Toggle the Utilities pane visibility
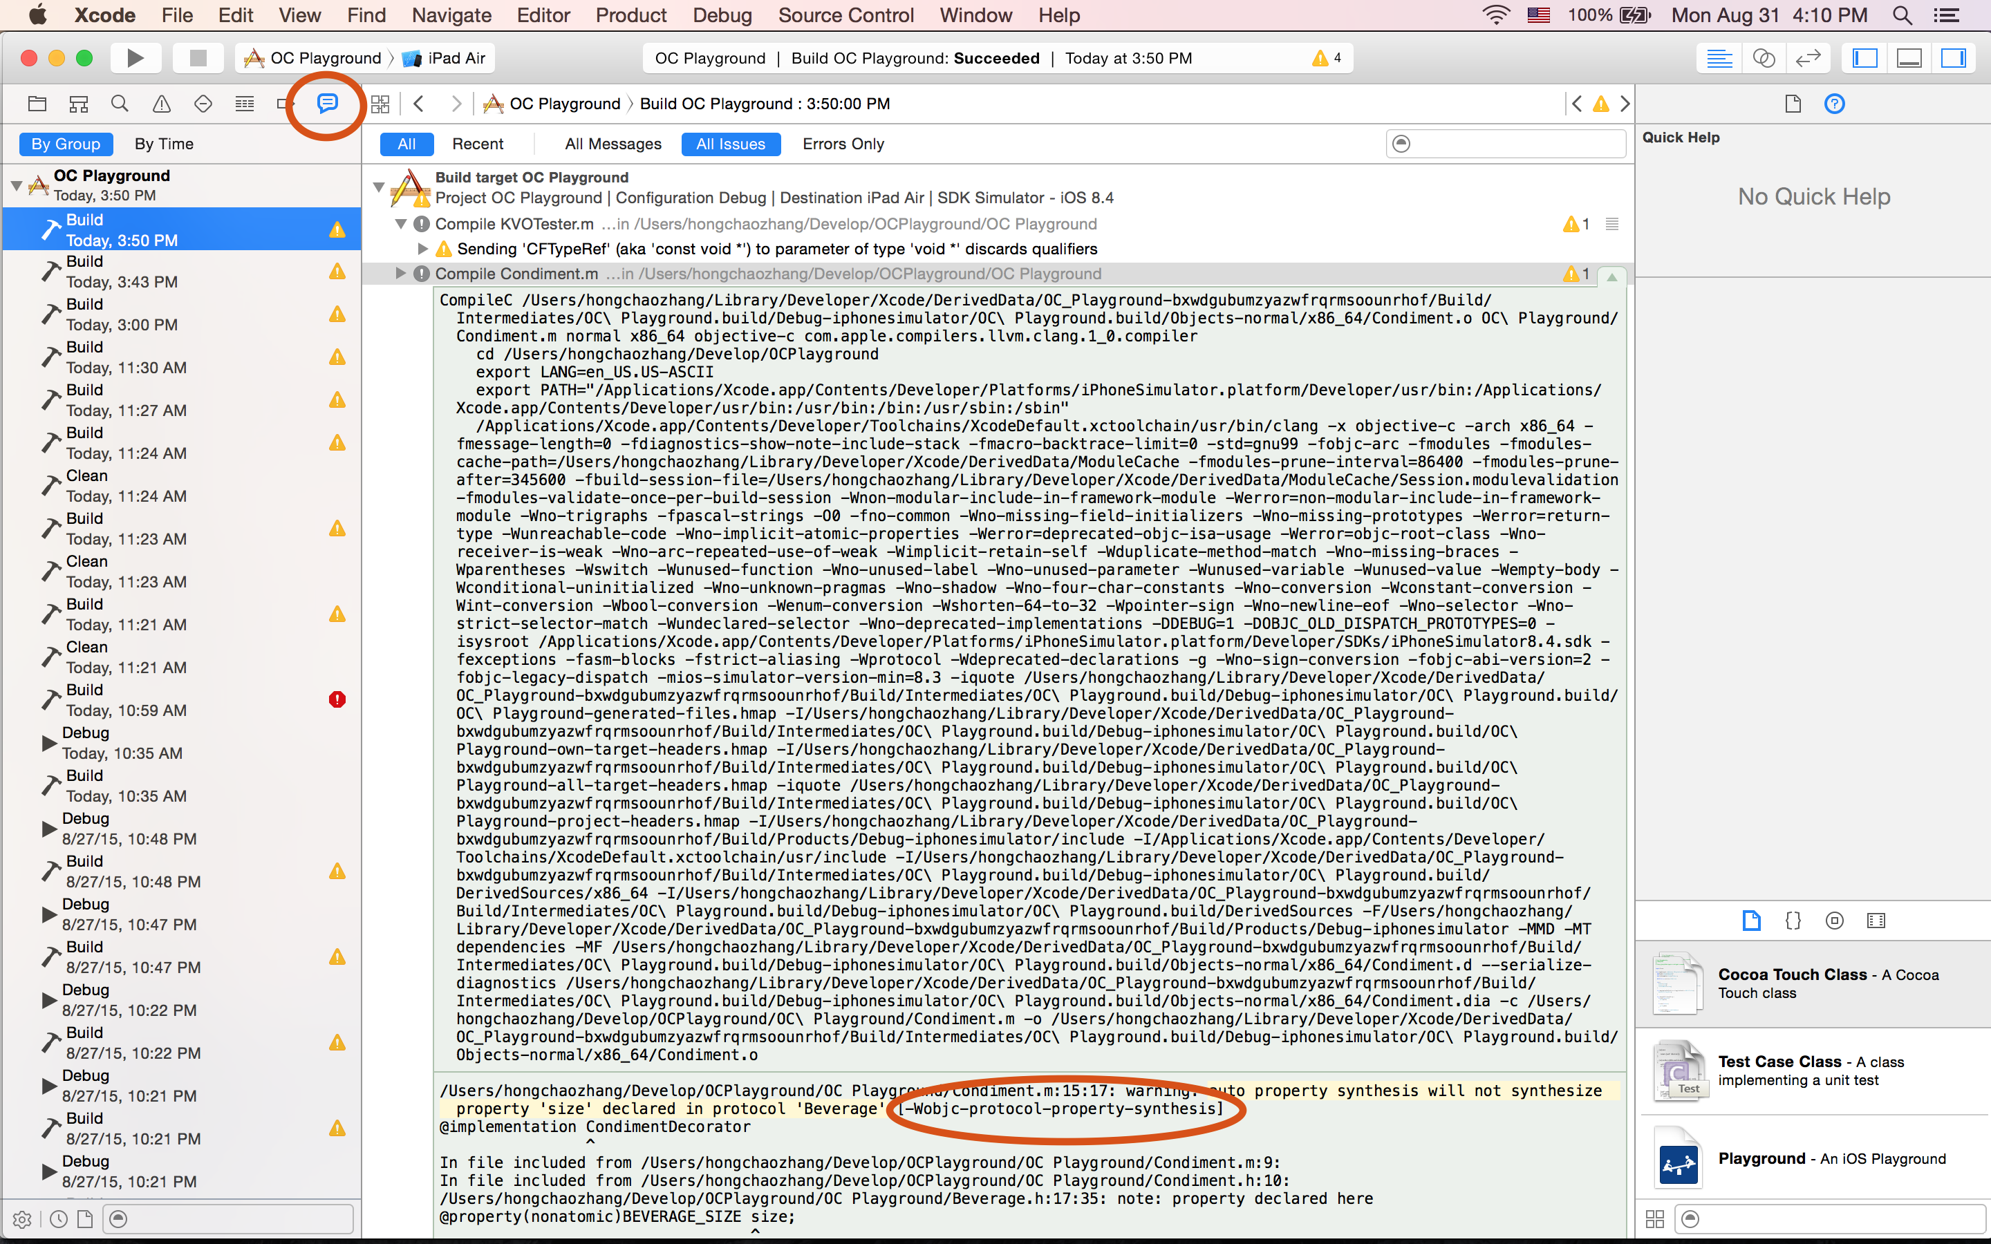1991x1244 pixels. tap(1953, 57)
